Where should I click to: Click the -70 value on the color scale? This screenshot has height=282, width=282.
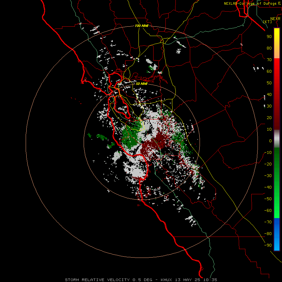(x=268, y=222)
